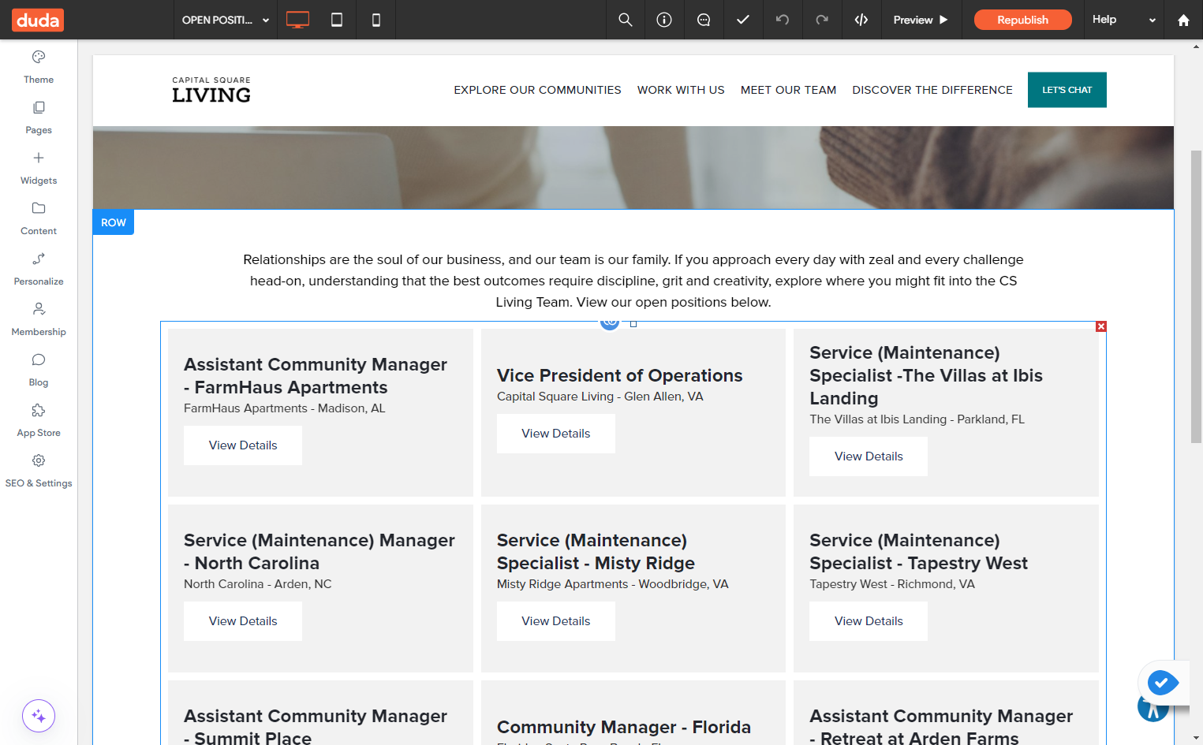Open SEO & Settings

(x=39, y=471)
